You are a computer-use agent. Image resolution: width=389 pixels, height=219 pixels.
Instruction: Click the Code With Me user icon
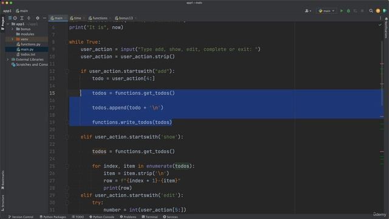(x=308, y=11)
